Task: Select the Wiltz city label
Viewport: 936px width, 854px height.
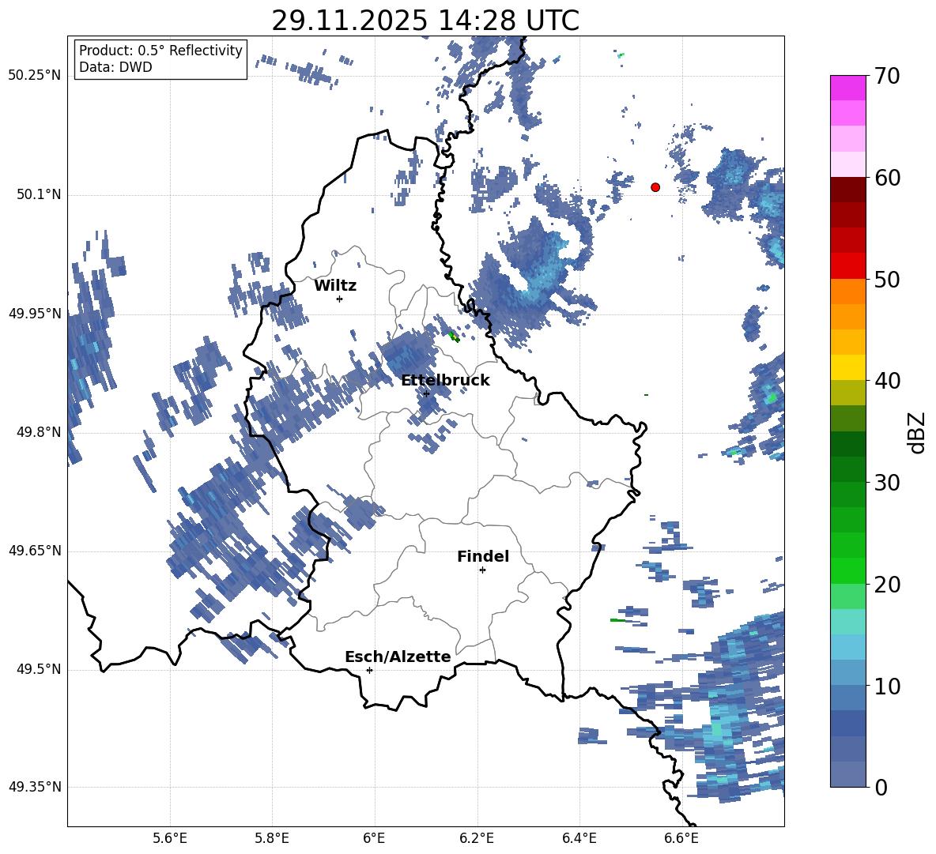Action: (335, 286)
